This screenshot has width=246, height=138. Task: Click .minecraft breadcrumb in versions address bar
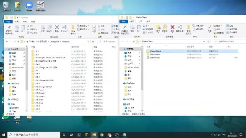(55, 42)
